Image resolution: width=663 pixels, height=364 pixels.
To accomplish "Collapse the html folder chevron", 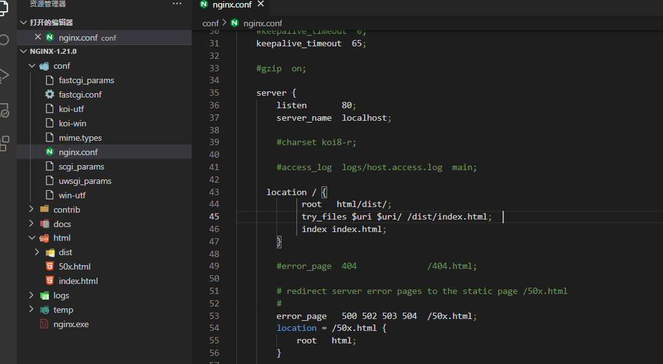I will (32, 238).
